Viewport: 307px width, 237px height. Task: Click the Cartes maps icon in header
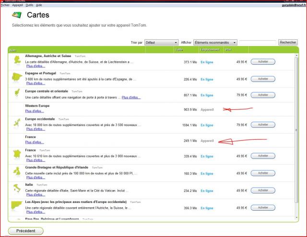17,15
